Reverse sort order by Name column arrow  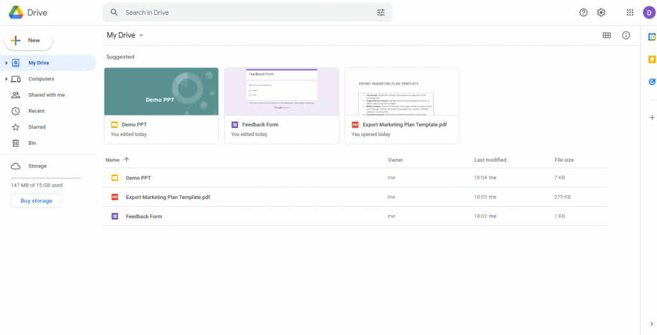(126, 160)
